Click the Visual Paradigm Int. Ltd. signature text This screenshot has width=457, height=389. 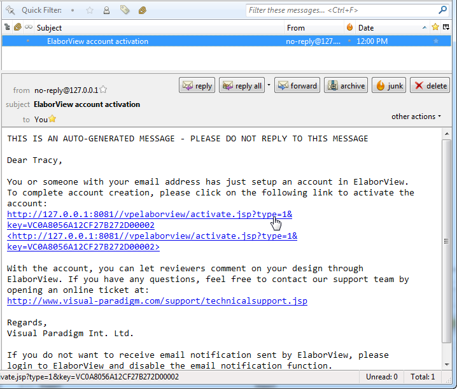click(x=70, y=334)
